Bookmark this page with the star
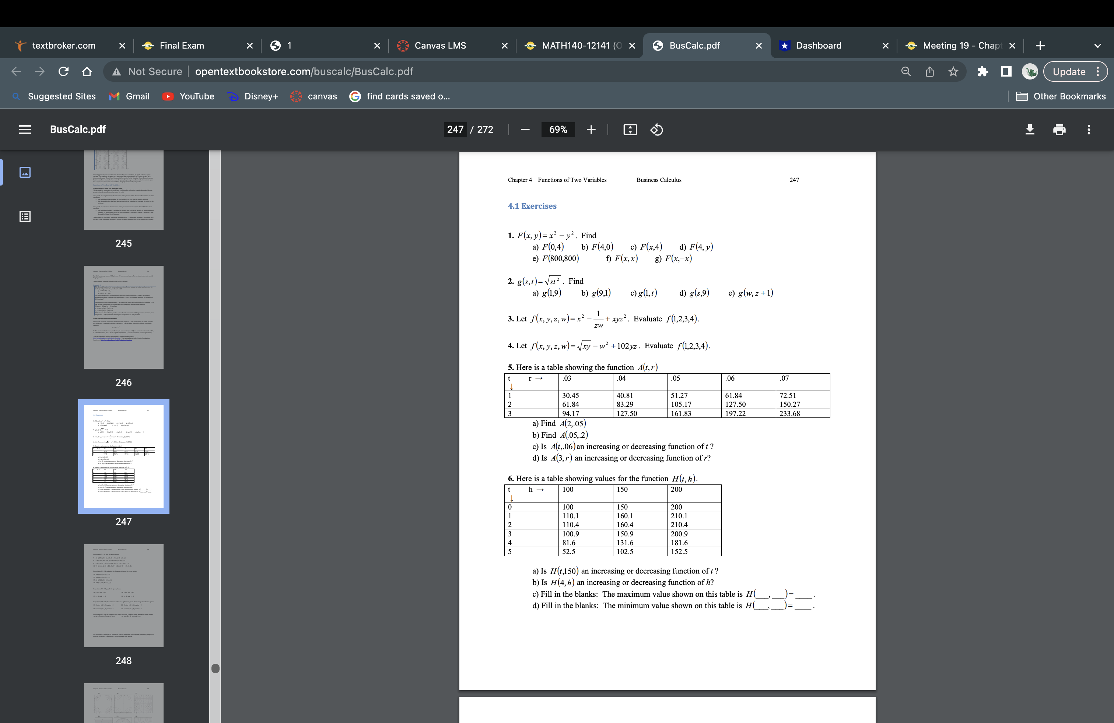The height and width of the screenshot is (723, 1114). click(x=954, y=71)
